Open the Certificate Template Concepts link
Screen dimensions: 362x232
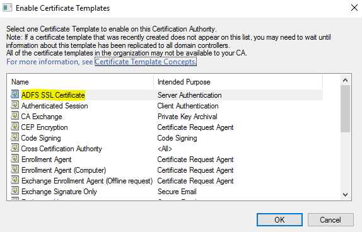(x=146, y=62)
